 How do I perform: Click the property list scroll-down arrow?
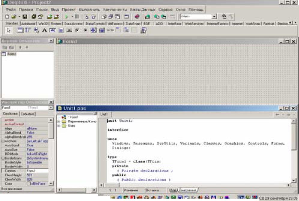(51, 184)
